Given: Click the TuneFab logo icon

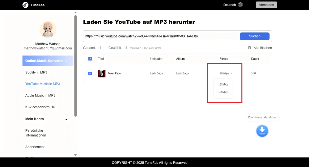Looking at the screenshot, I should [25, 5].
